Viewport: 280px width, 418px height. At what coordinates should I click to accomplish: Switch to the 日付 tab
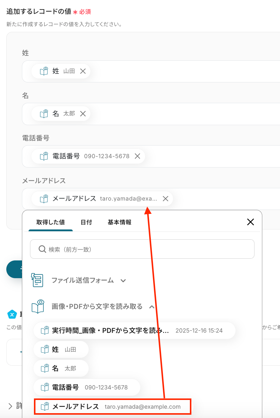pyautogui.click(x=86, y=222)
